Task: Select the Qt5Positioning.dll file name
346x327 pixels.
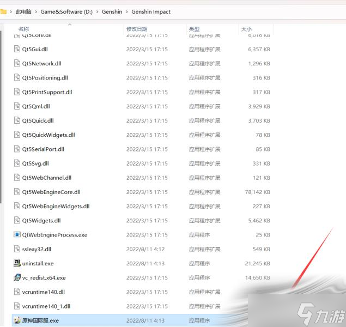Action: click(45, 78)
